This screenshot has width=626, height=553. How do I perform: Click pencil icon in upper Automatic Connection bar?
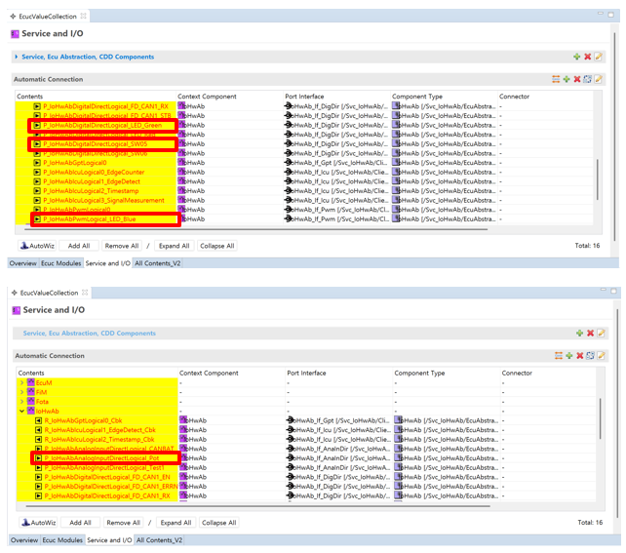[598, 79]
